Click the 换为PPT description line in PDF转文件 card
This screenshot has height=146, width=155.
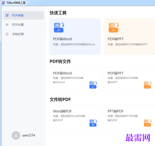(x=112, y=82)
